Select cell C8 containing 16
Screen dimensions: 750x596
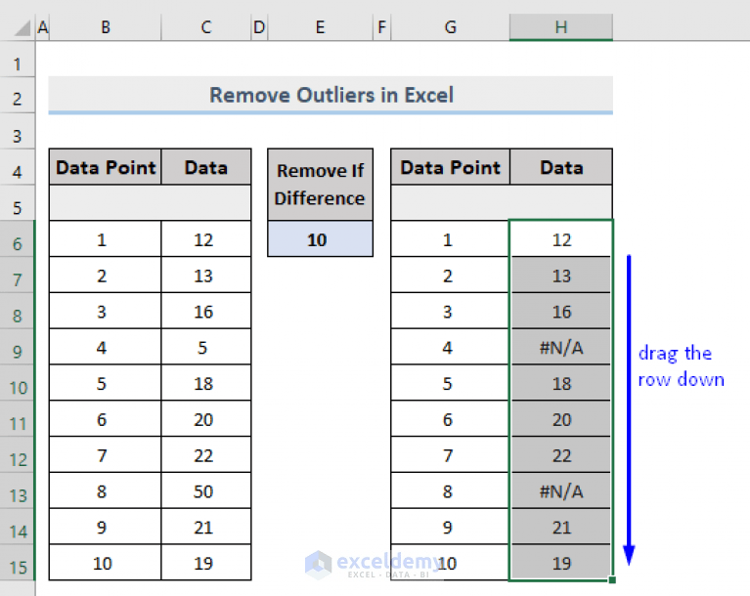(206, 311)
